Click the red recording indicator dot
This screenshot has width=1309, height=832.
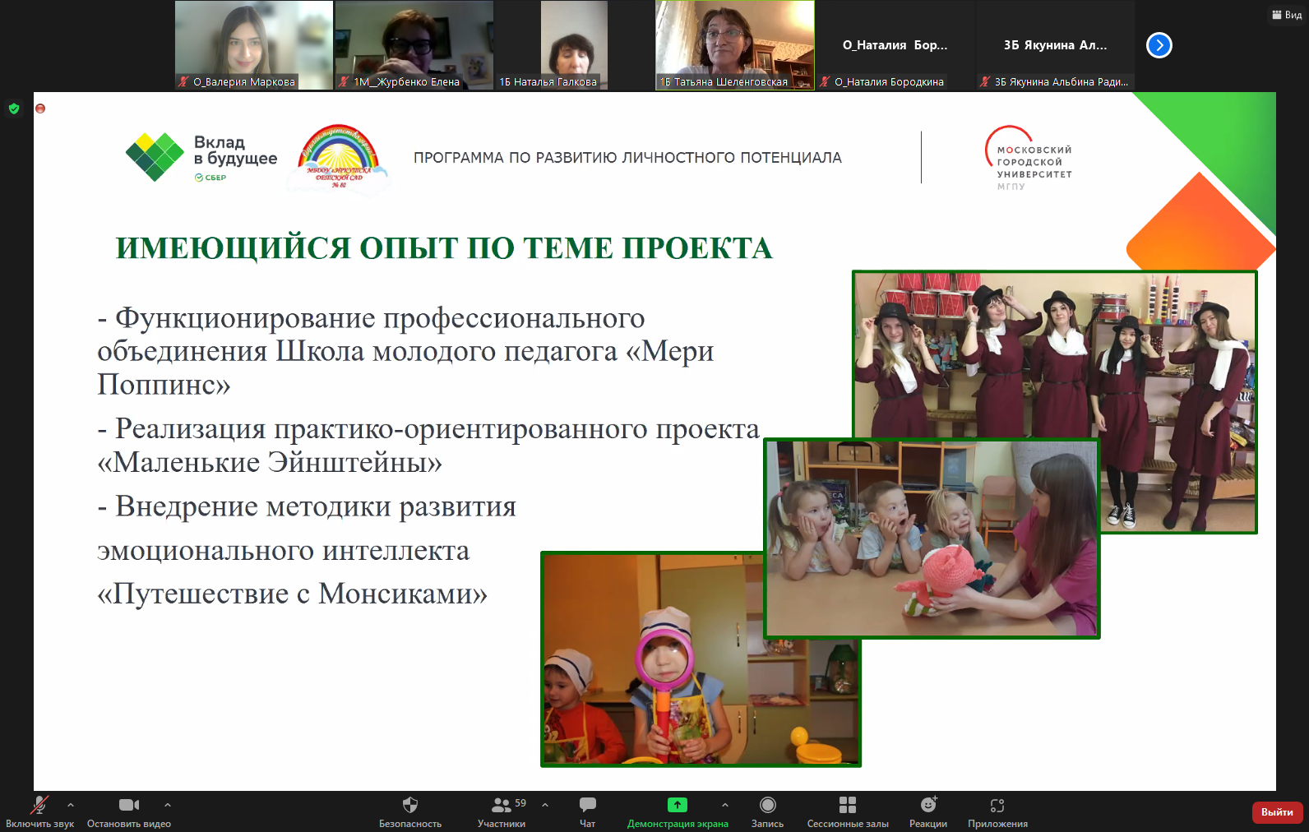(x=40, y=109)
